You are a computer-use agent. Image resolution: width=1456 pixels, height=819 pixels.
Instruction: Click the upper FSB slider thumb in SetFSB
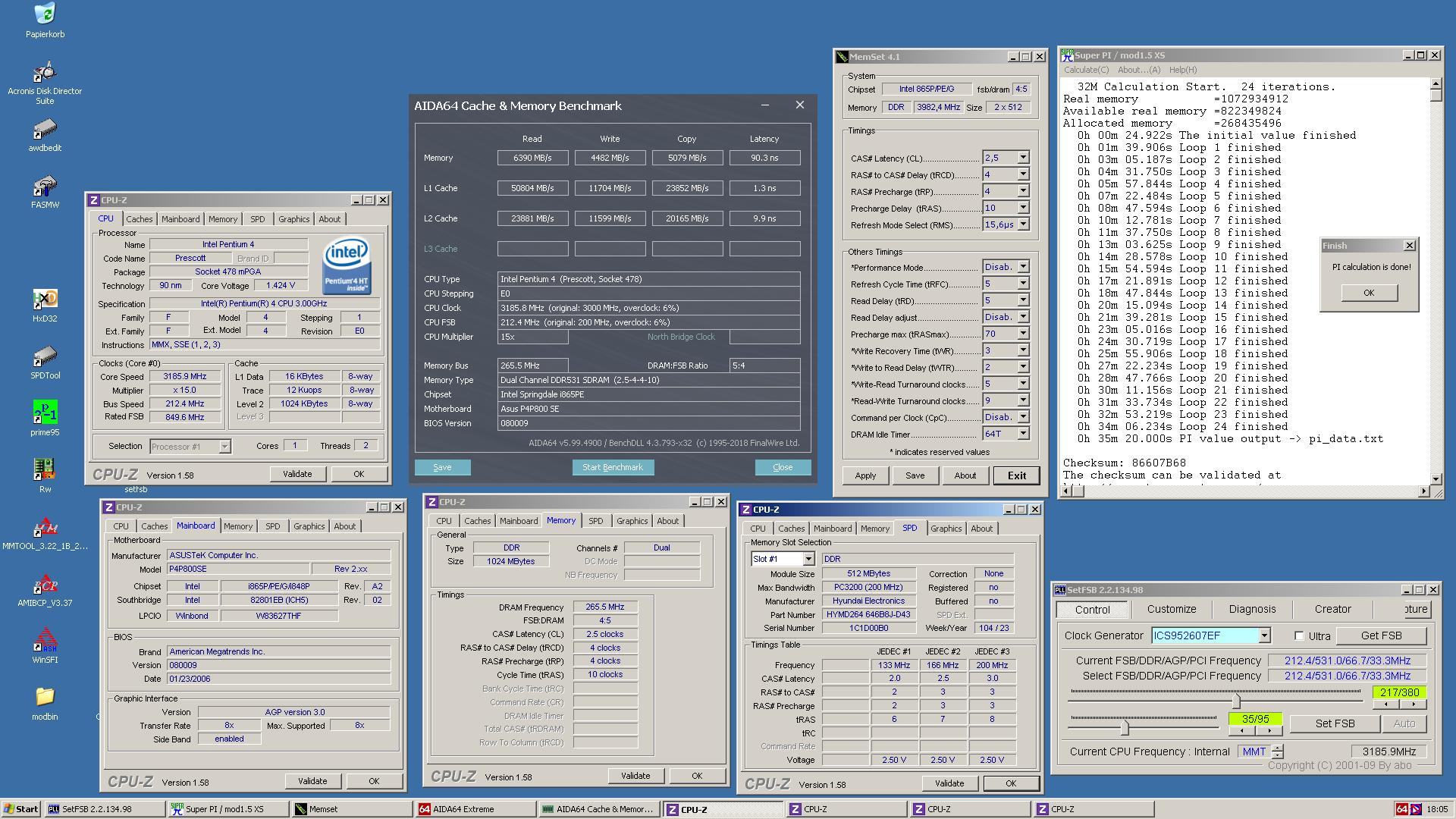coord(1236,701)
